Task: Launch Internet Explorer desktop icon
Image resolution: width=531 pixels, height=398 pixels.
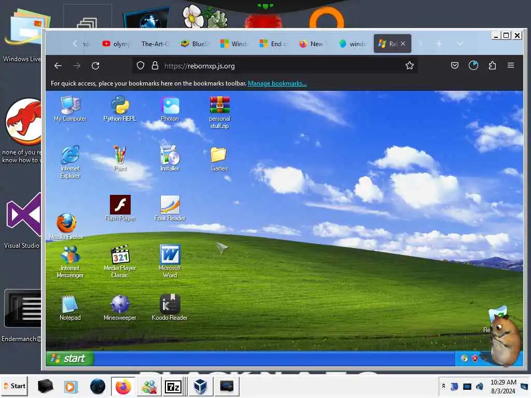Action: tap(70, 162)
